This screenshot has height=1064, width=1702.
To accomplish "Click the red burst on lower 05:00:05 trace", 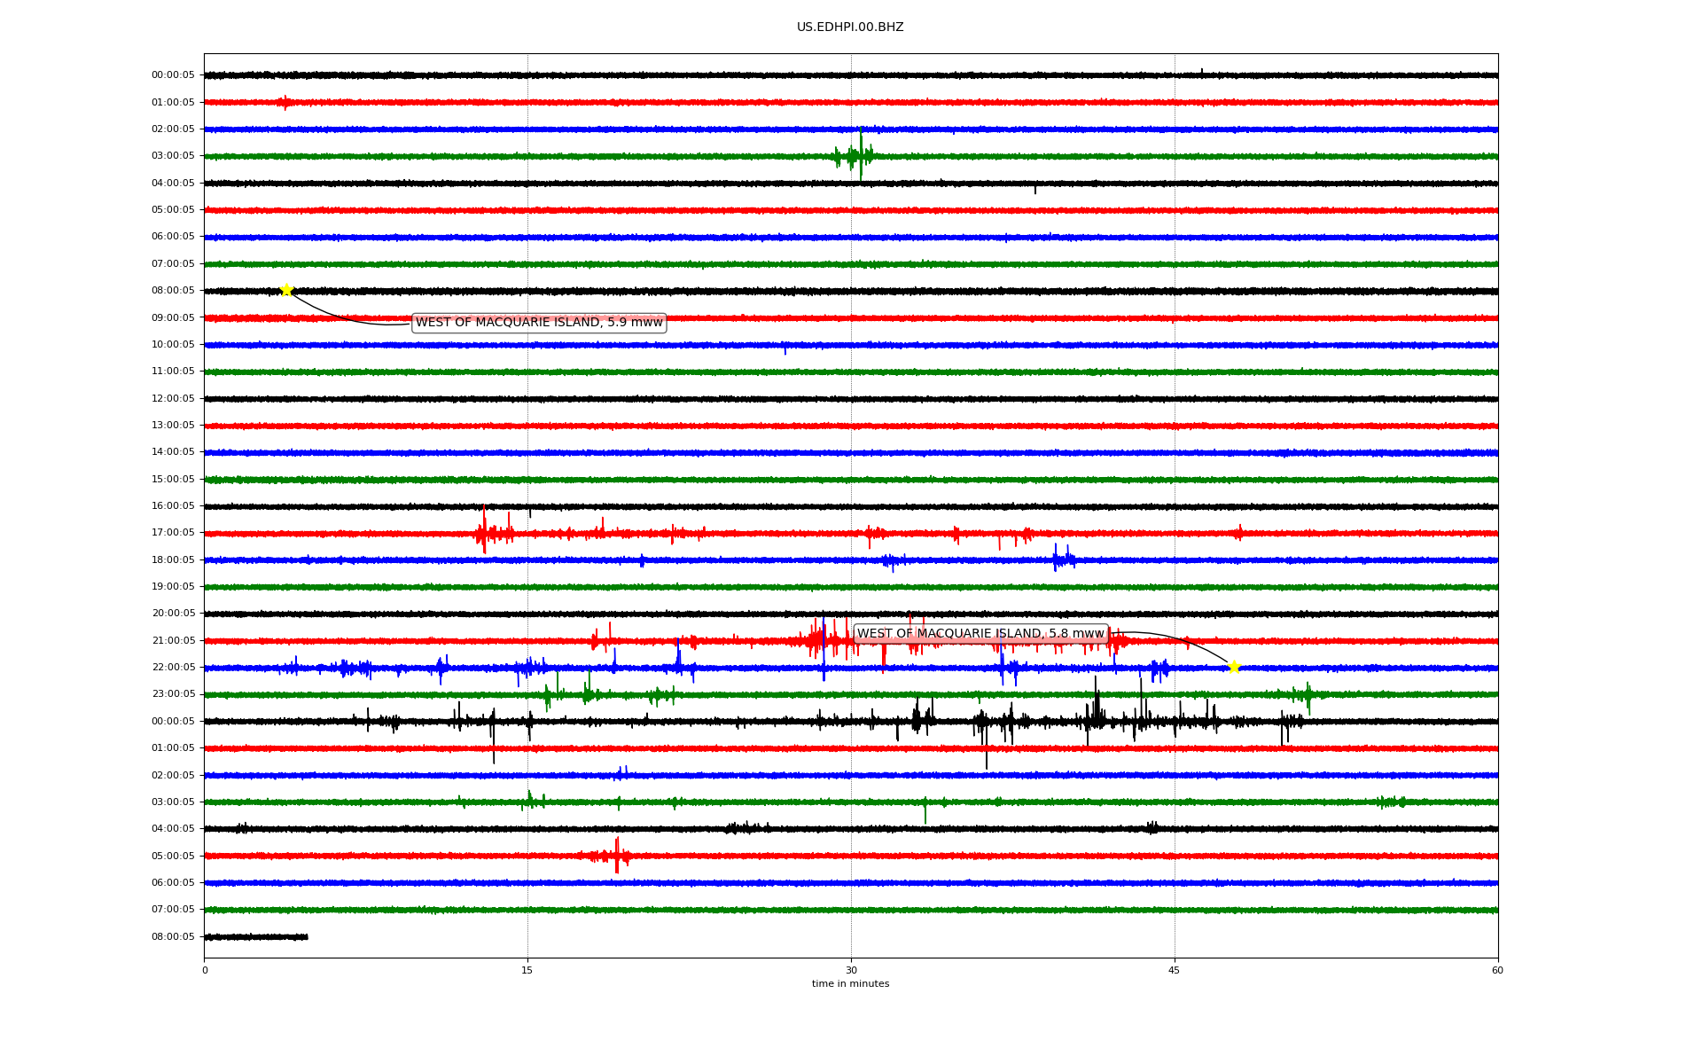I will pyautogui.click(x=617, y=856).
